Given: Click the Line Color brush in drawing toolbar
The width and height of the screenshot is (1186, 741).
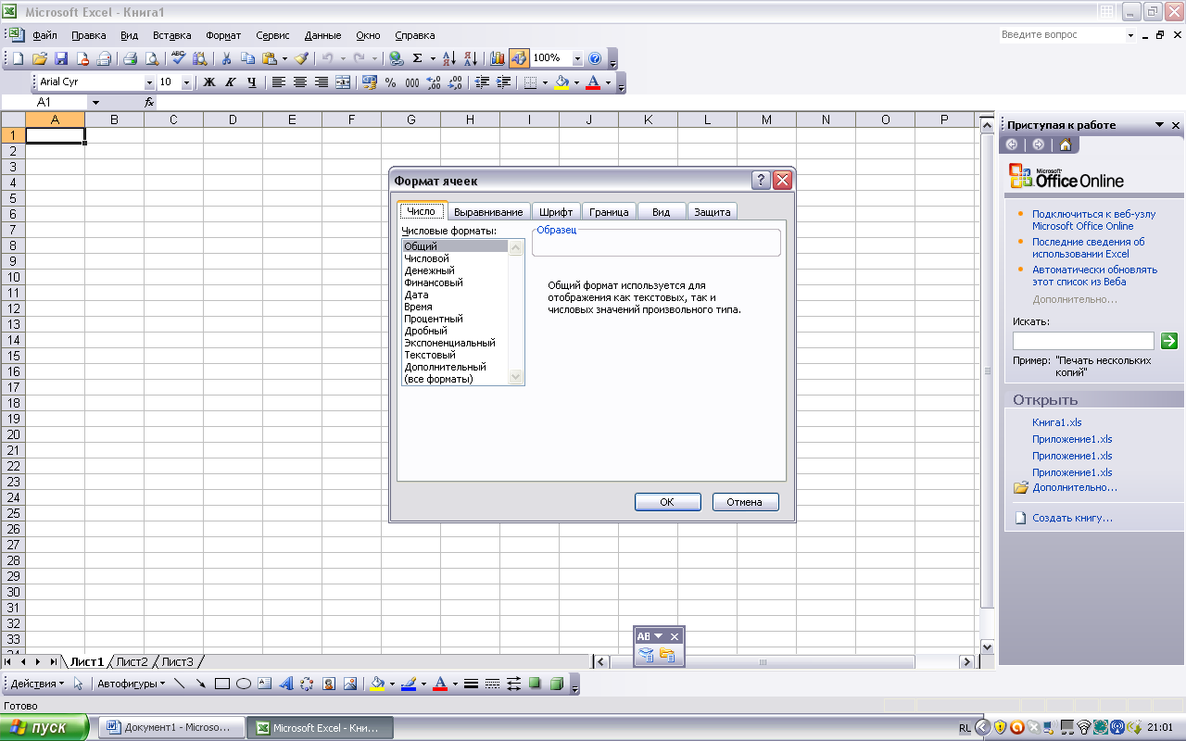Looking at the screenshot, I should pyautogui.click(x=409, y=684).
